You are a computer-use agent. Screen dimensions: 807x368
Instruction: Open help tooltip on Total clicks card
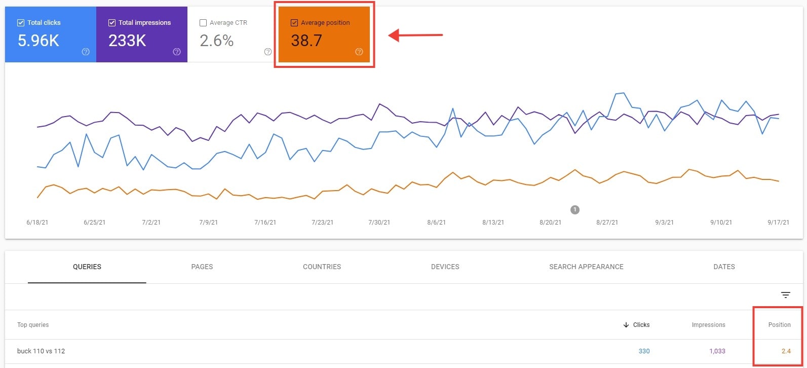point(85,51)
